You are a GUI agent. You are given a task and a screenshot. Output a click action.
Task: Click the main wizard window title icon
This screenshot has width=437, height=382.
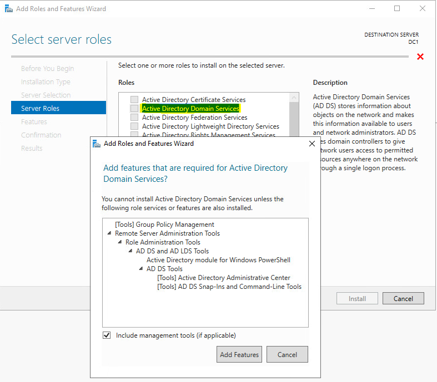7,9
